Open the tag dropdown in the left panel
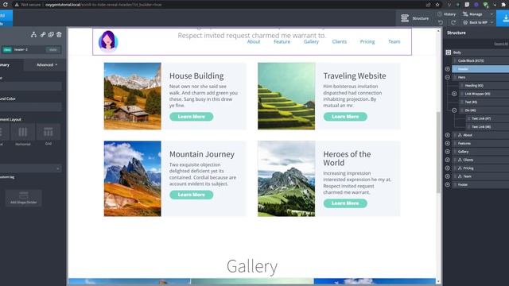This screenshot has width=509, height=286. click(x=30, y=168)
